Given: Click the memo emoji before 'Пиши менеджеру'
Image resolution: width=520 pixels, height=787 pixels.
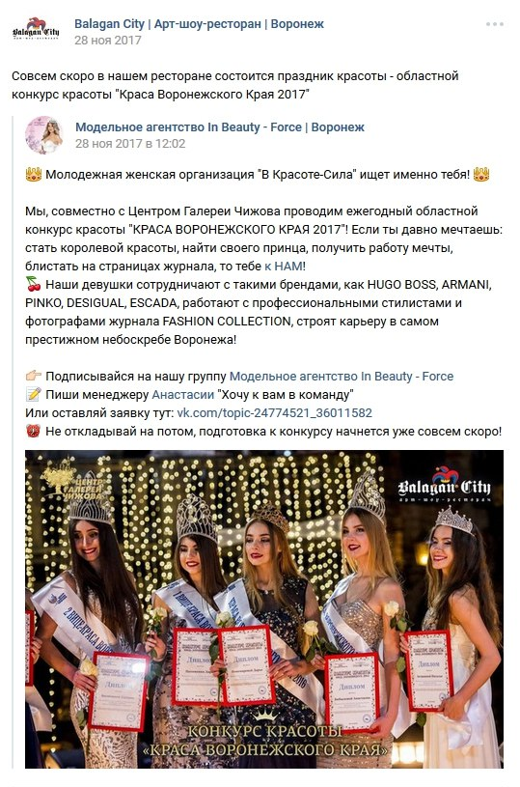Looking at the screenshot, I should [x=34, y=395].
